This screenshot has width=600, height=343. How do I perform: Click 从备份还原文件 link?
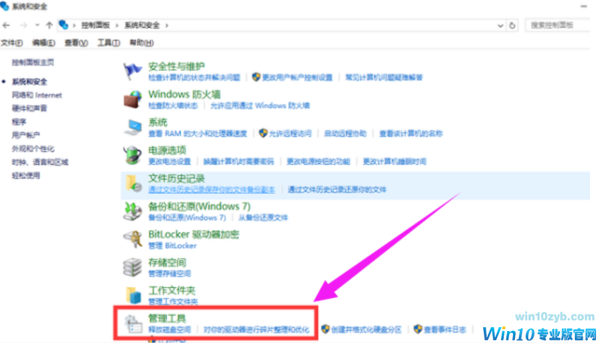click(263, 218)
